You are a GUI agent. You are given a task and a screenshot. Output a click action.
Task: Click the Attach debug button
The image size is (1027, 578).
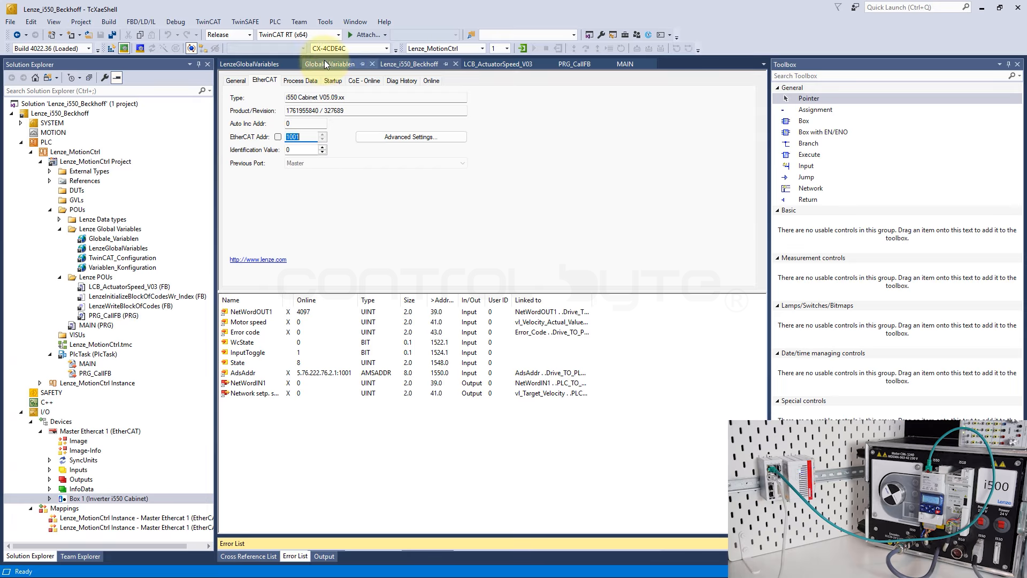coord(366,35)
